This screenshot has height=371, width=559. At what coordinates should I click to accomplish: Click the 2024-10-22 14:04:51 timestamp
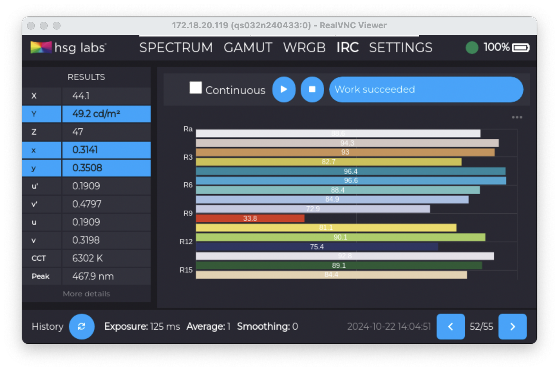389,327
